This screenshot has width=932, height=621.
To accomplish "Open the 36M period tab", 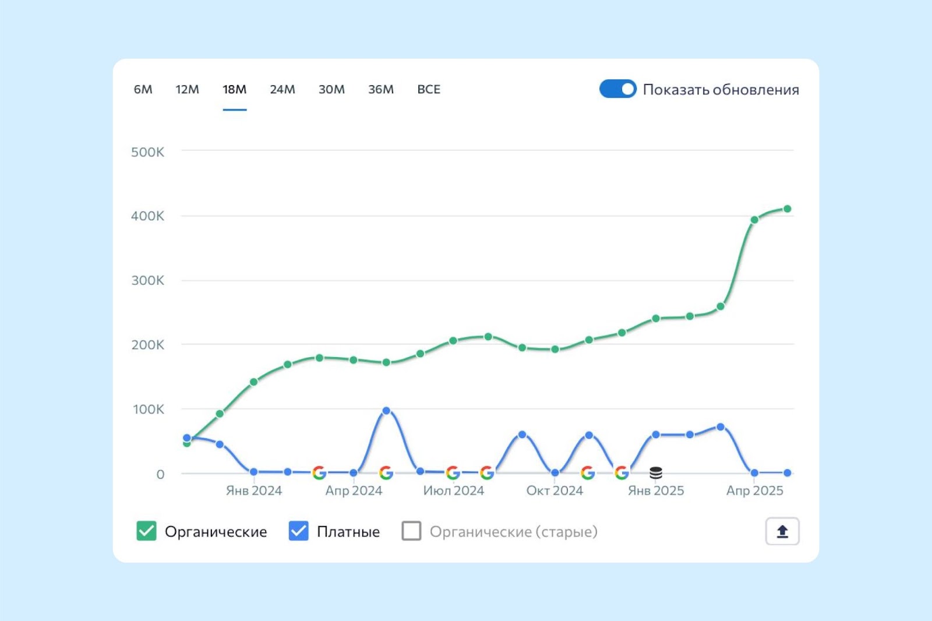I will pyautogui.click(x=380, y=89).
